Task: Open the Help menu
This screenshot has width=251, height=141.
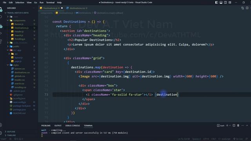Action: (59, 2)
